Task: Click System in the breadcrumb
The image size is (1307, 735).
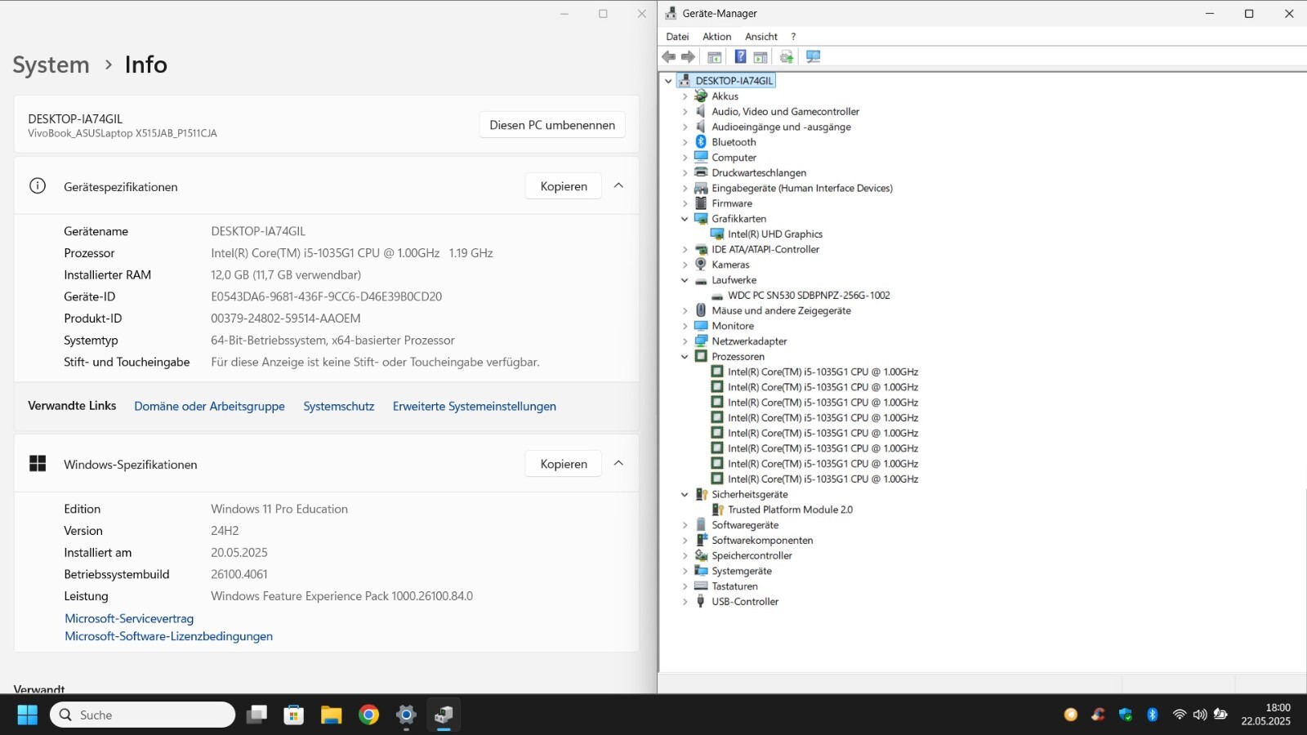Action: pyautogui.click(x=51, y=65)
